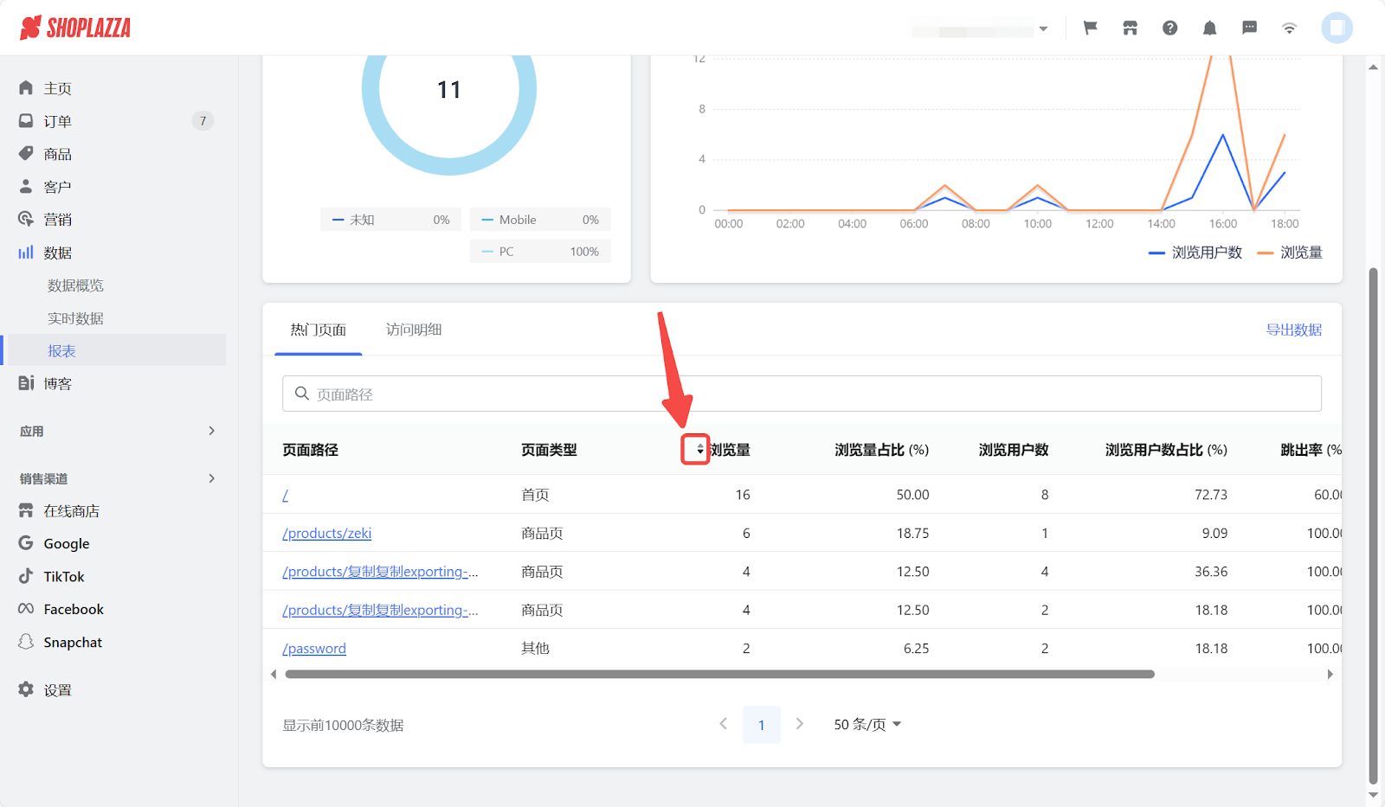Open the /password link
This screenshot has height=807, width=1385.
coord(314,649)
